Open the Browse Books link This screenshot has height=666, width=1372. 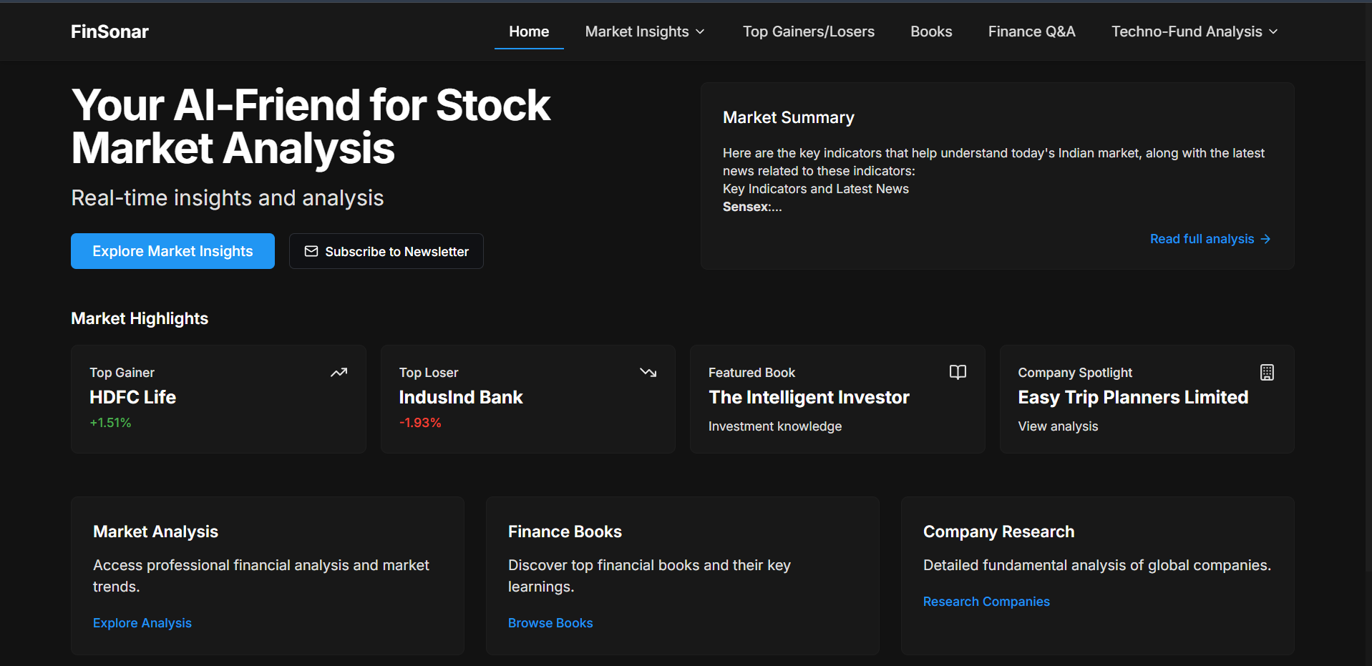(x=550, y=623)
